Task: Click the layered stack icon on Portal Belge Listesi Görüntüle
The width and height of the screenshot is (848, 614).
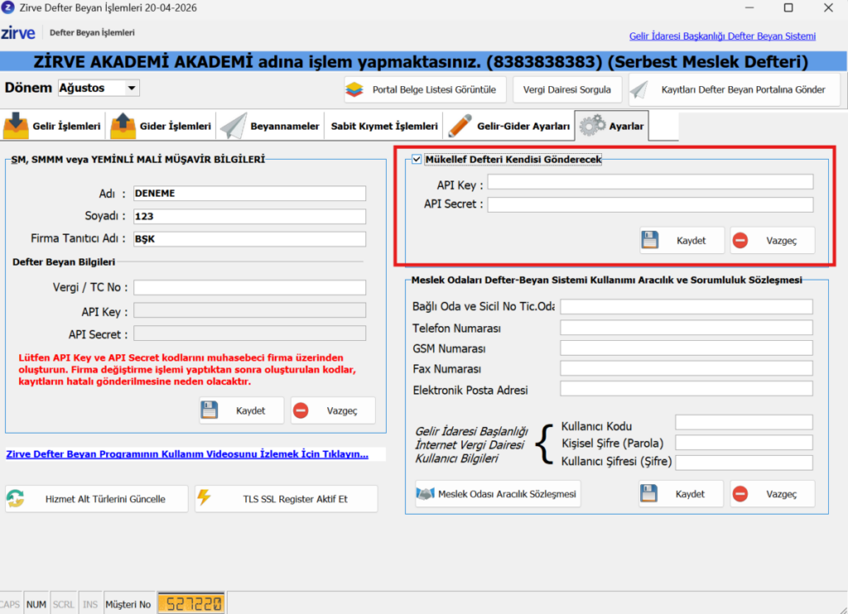Action: (x=354, y=89)
